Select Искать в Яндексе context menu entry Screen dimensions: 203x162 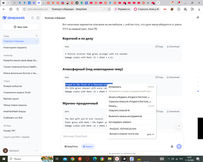[132, 97]
